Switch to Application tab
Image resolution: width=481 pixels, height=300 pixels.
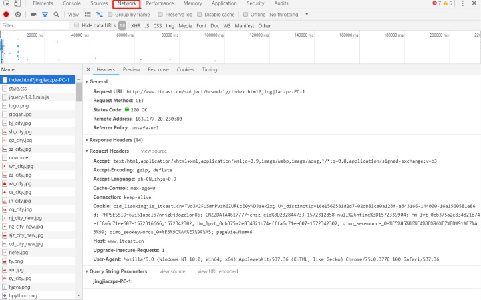tap(224, 3)
